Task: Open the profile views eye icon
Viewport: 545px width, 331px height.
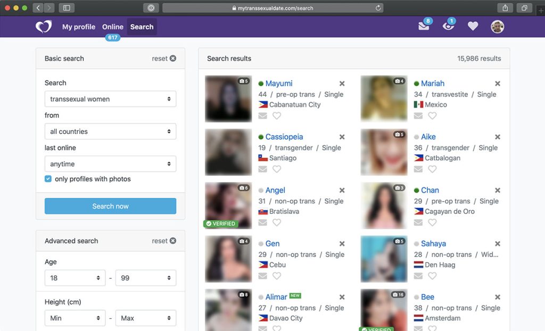Action: [448, 27]
